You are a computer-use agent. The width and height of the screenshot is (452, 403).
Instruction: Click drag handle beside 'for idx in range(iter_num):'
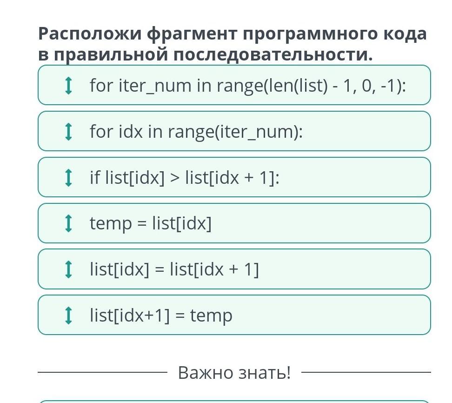(x=68, y=132)
